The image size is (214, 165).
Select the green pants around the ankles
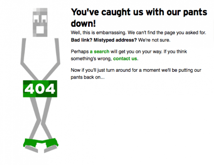41,143
